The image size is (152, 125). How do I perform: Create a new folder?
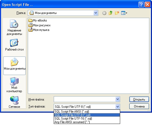(x=117, y=13)
